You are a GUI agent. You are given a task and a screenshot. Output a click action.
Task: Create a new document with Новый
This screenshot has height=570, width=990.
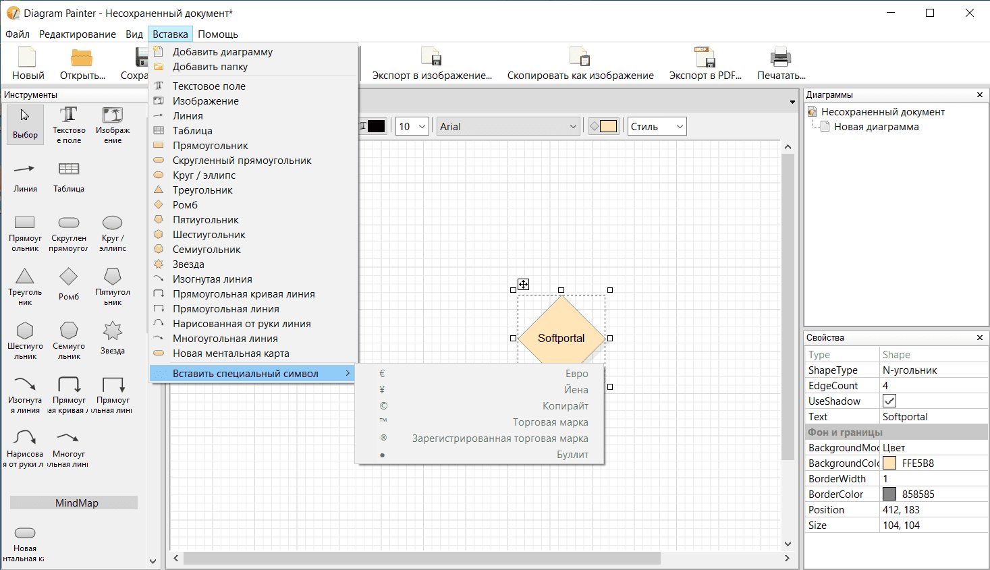(28, 63)
